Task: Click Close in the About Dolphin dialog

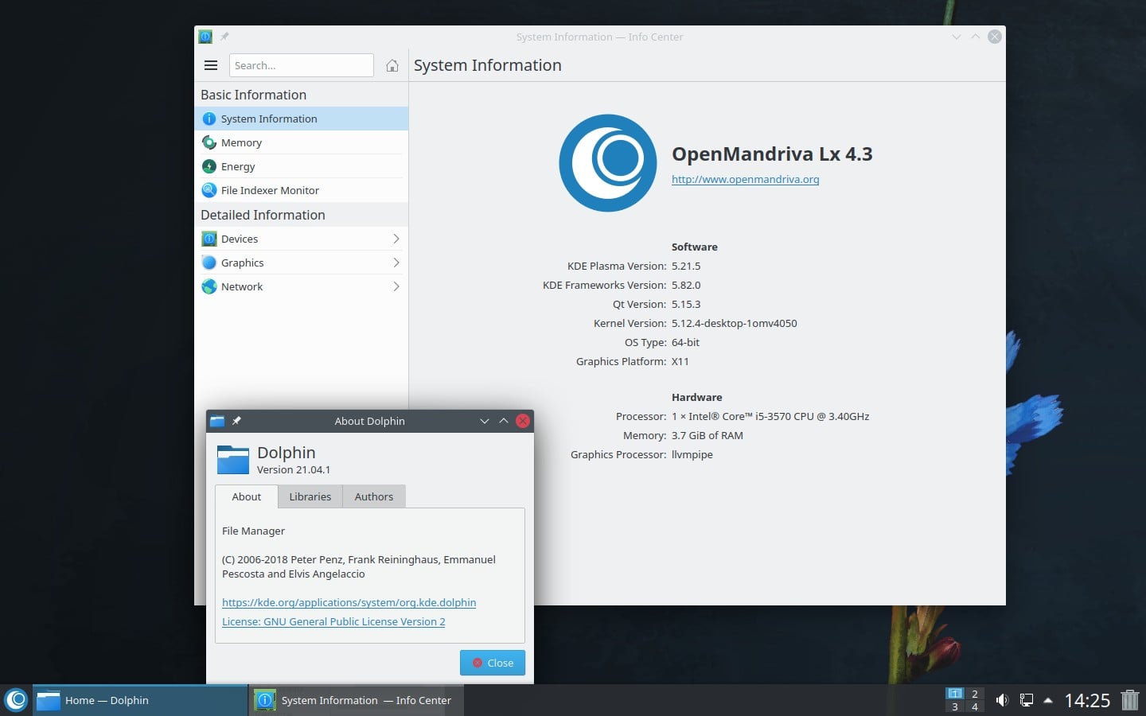Action: click(x=492, y=662)
